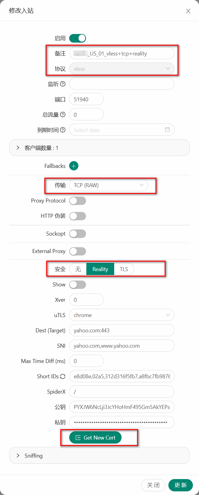This screenshot has height=495, width=199.
Task: Turn on the HTTP 伪装 switch
Action: (77, 216)
